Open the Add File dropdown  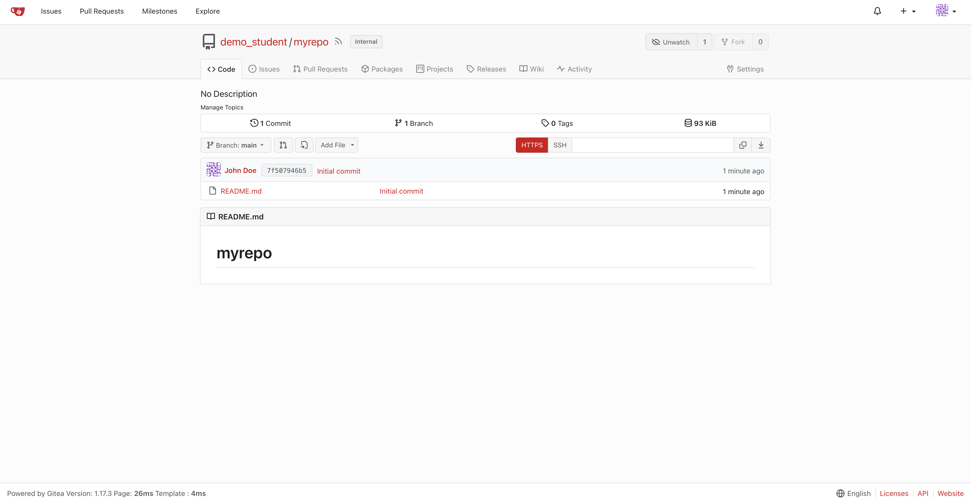337,145
